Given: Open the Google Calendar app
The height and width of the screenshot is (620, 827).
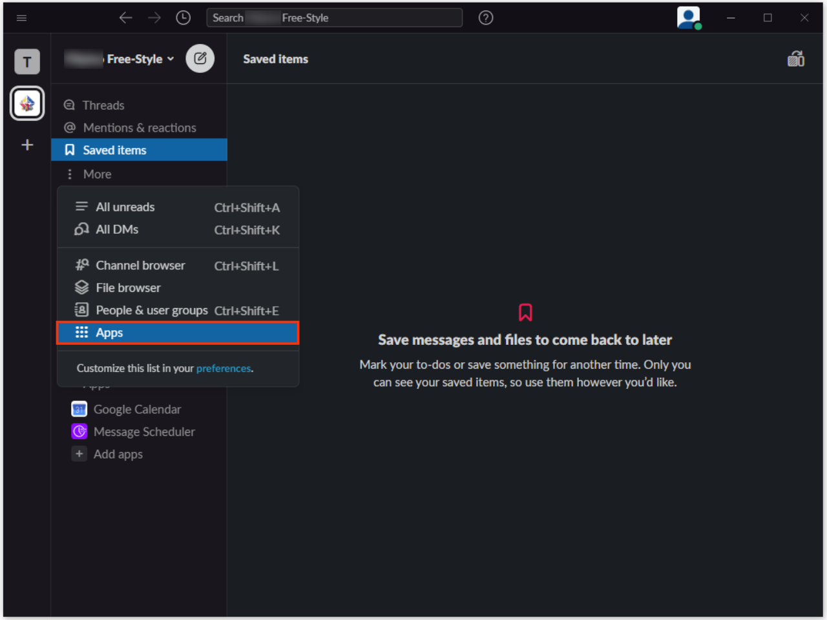Looking at the screenshot, I should (137, 409).
